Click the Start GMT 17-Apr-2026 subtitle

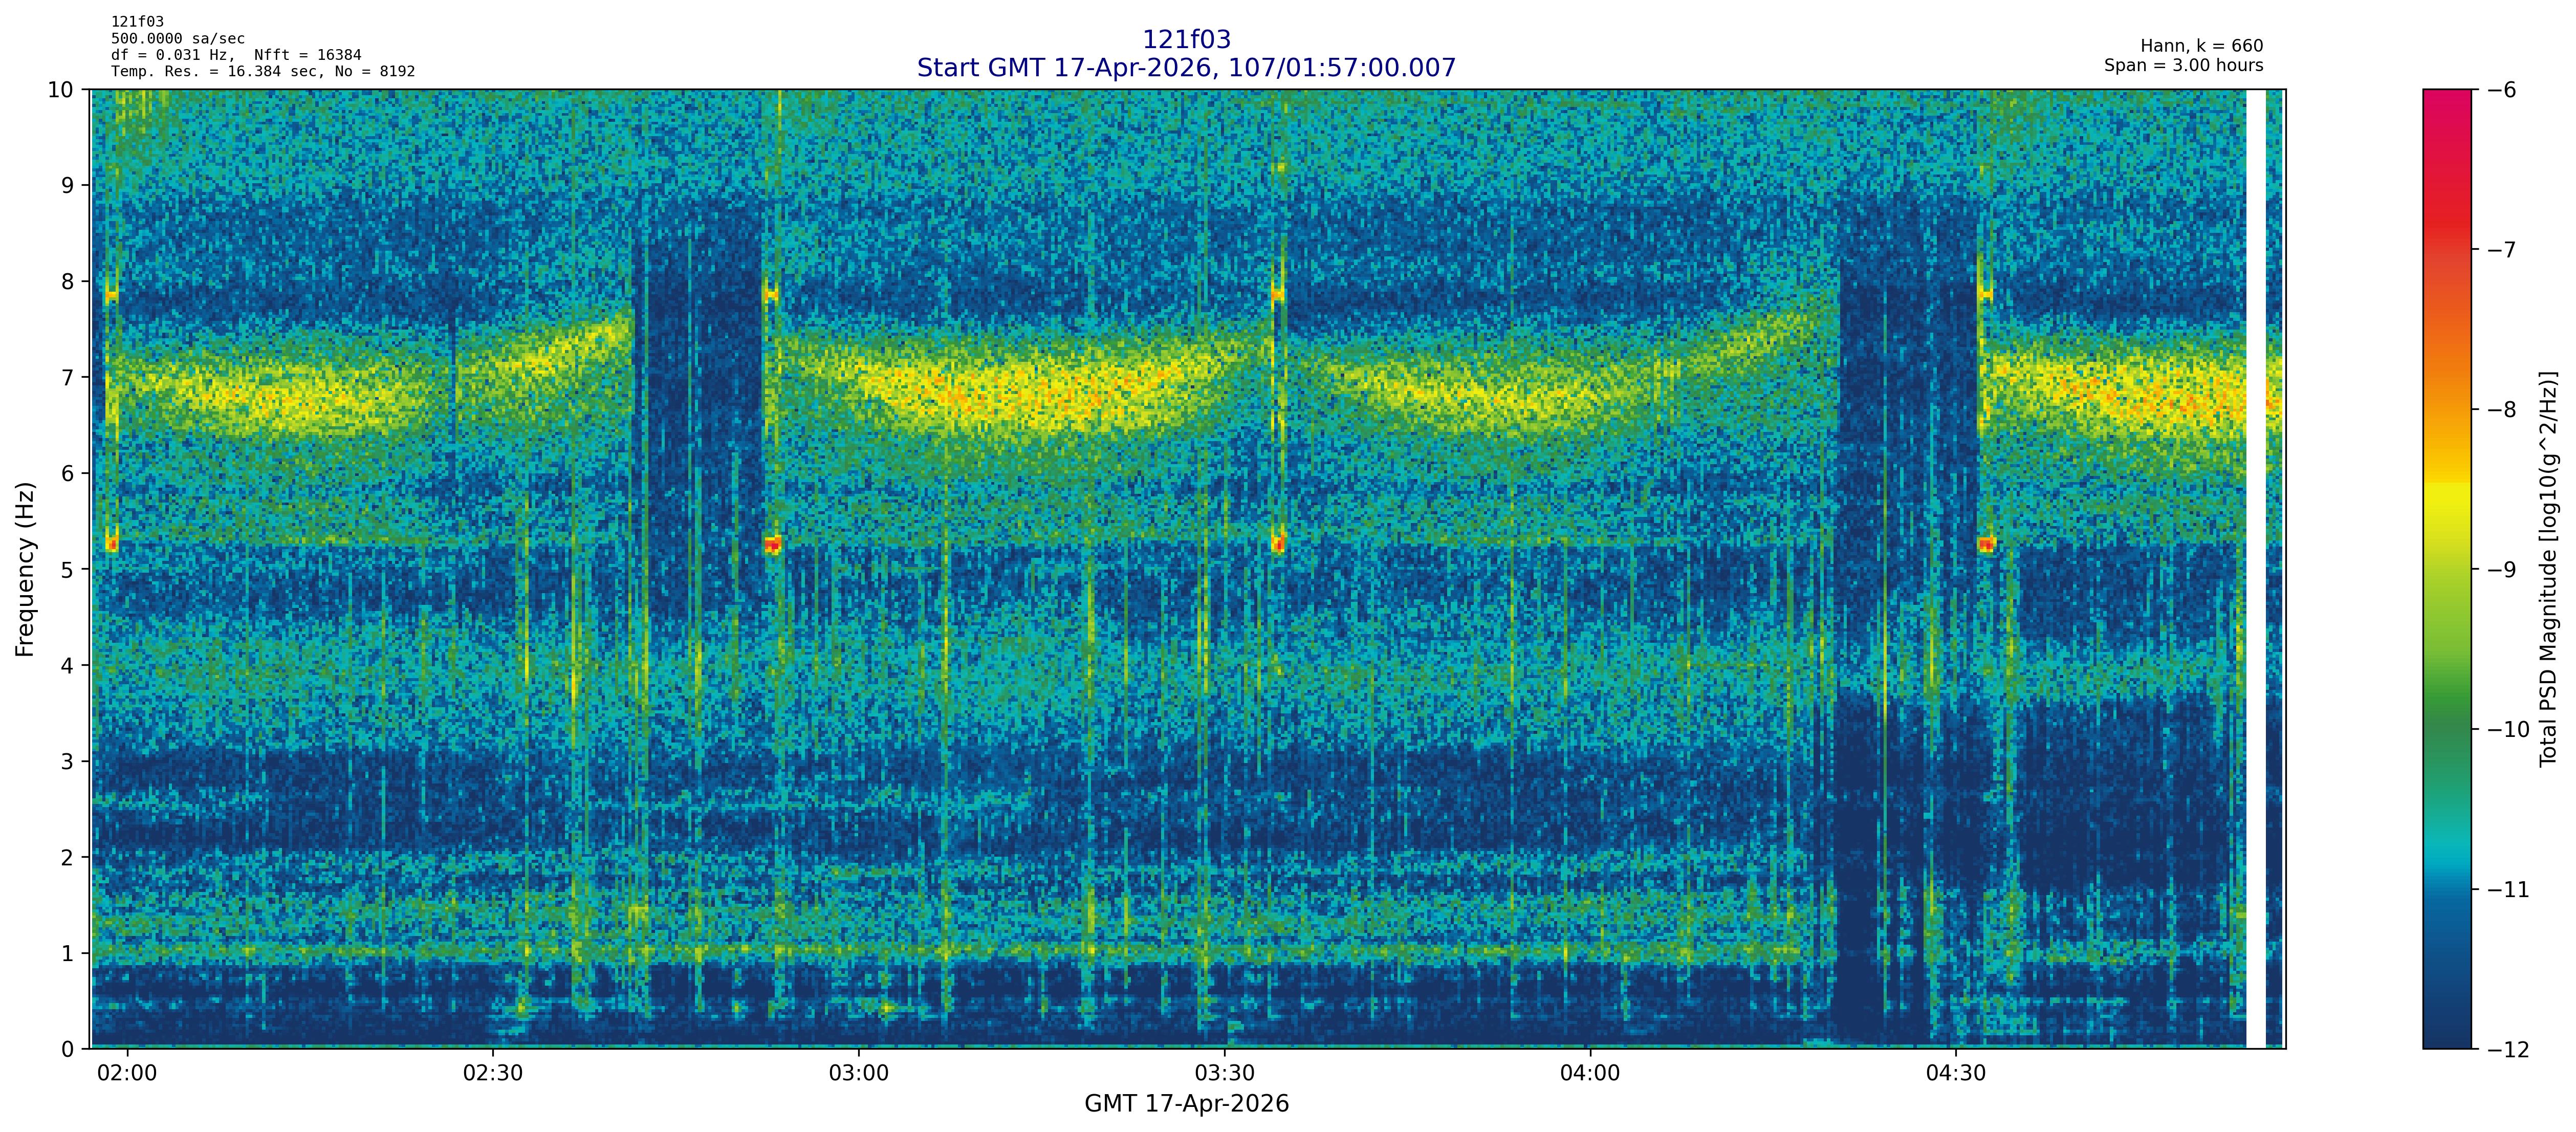(1186, 68)
